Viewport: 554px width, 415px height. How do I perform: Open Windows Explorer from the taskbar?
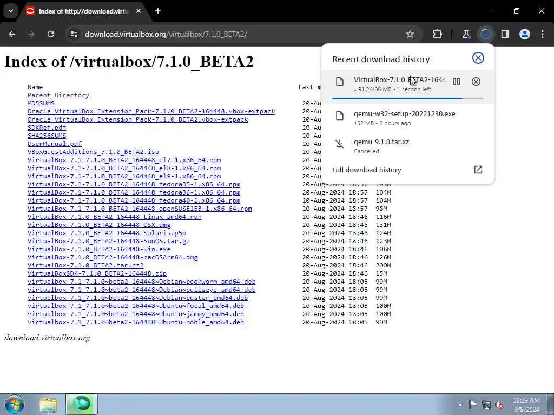48,405
